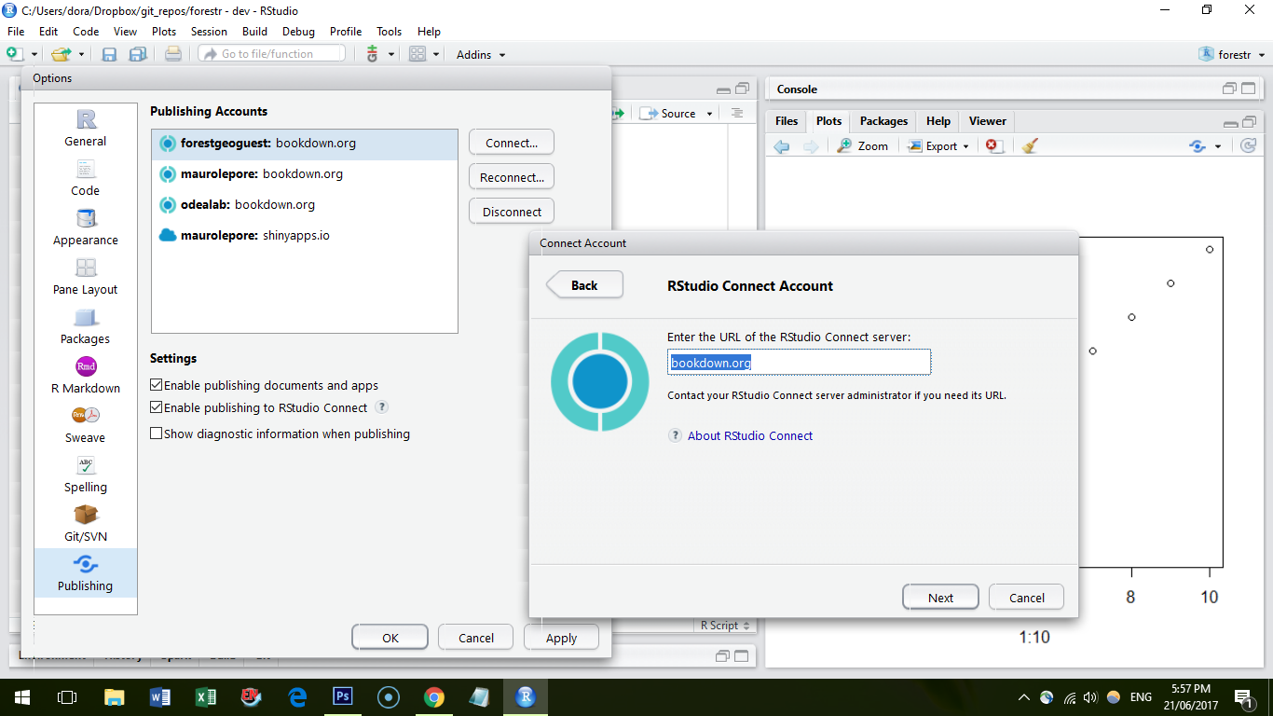This screenshot has width=1273, height=716.
Task: Expand the version control dropdown arrow
Action: pos(391,55)
